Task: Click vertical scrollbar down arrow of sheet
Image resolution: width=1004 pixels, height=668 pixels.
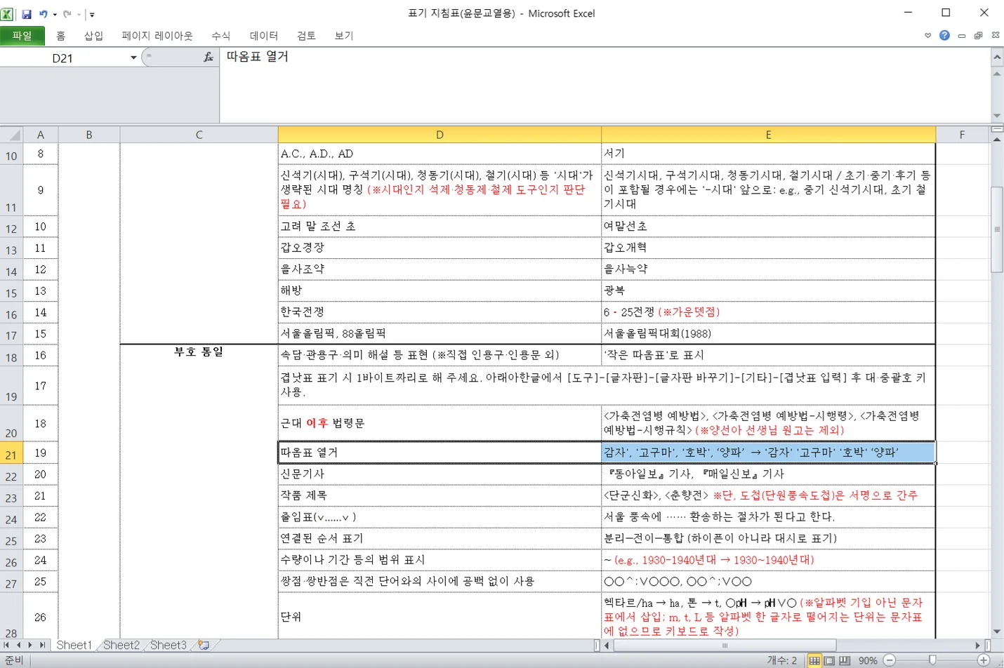Action: coord(997,632)
